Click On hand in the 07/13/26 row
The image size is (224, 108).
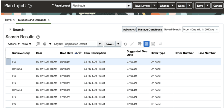(156, 83)
